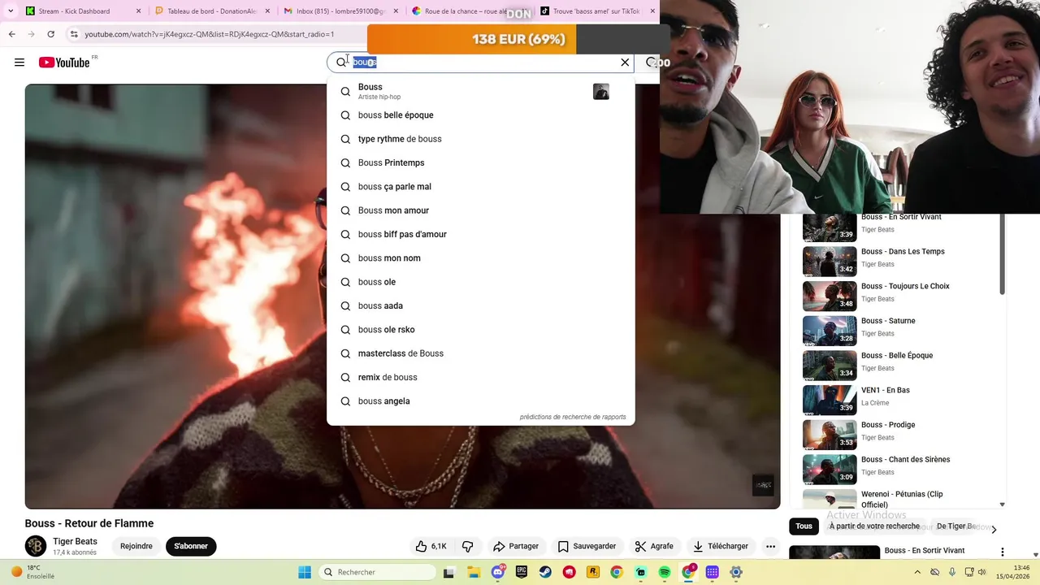Image resolution: width=1040 pixels, height=585 pixels.
Task: Open the Windows Start menu
Action: point(305,572)
